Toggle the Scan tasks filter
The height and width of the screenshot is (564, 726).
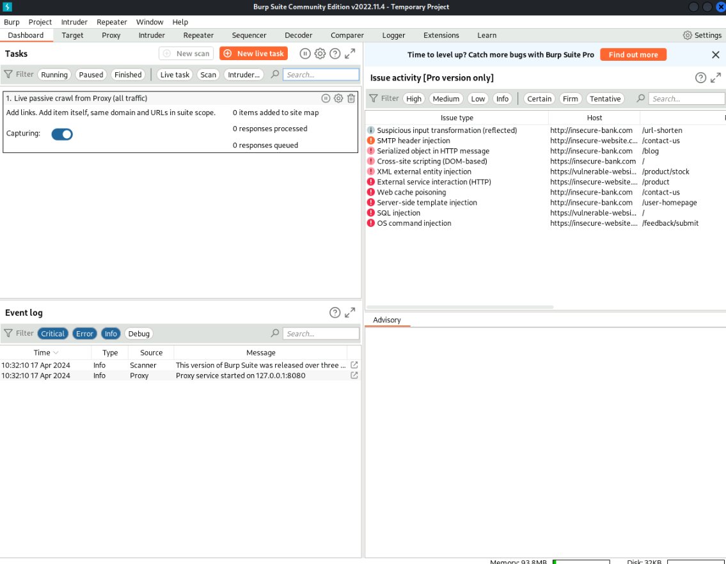(x=208, y=75)
